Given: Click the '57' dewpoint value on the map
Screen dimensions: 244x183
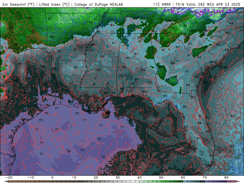Looking at the screenshot, I should coord(34,32).
